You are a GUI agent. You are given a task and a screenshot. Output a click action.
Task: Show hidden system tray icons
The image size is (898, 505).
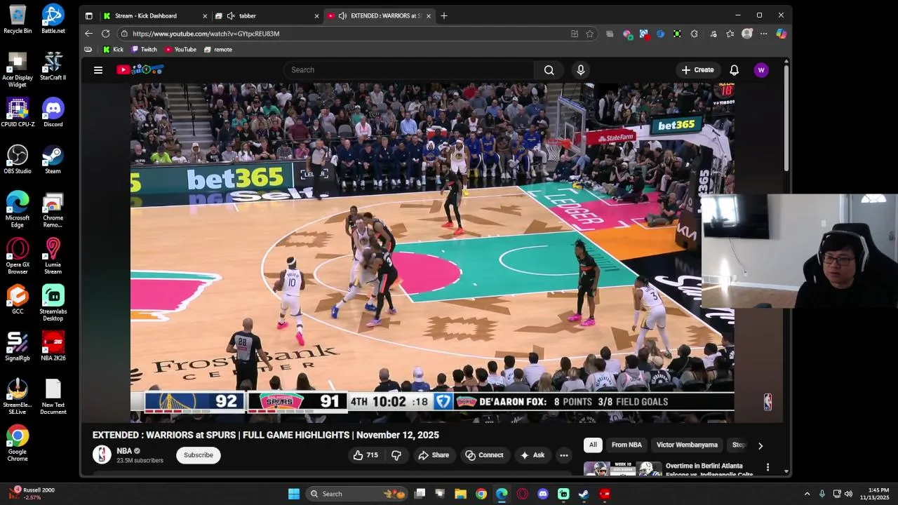point(807,494)
